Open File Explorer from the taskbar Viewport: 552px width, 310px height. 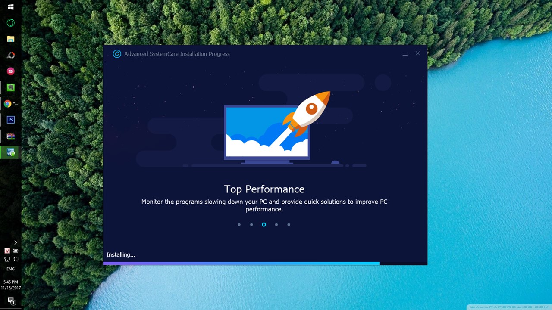[x=10, y=39]
